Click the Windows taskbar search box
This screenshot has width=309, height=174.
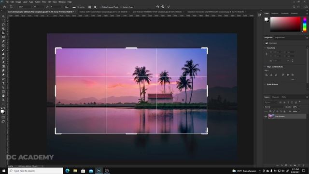(35, 171)
